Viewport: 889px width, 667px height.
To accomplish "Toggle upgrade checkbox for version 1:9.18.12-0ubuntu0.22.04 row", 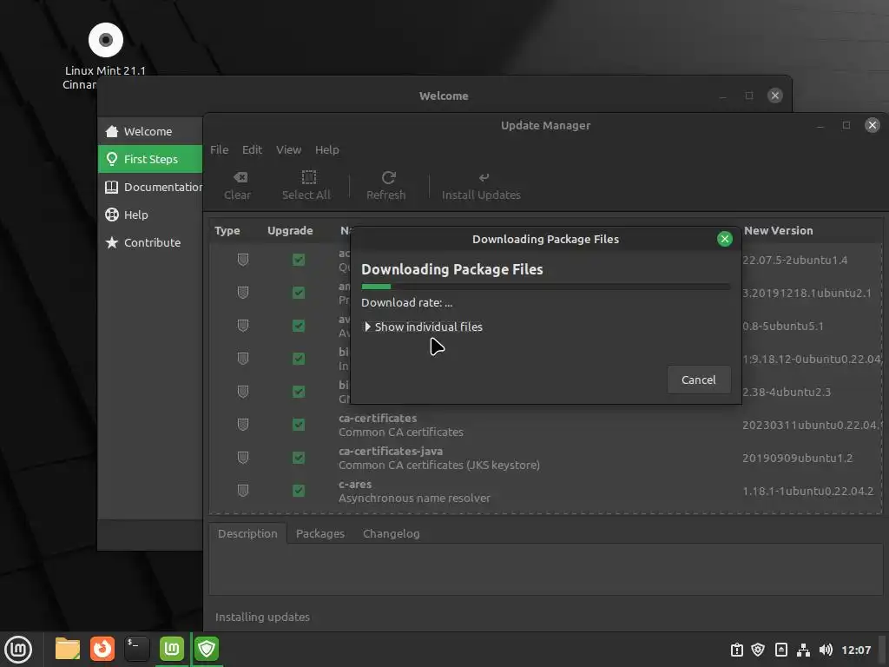I will pos(299,359).
